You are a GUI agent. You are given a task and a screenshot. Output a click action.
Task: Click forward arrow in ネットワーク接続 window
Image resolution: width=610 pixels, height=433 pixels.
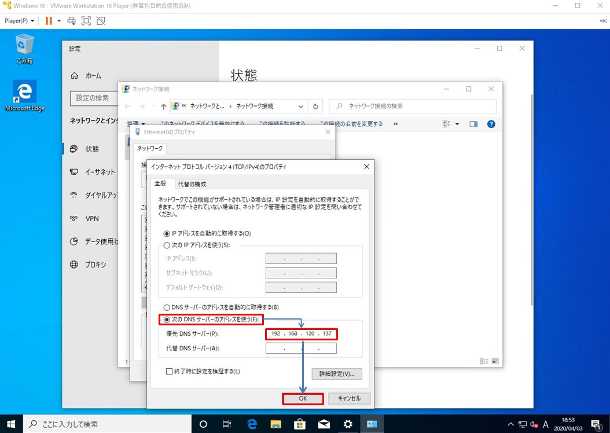click(142, 106)
